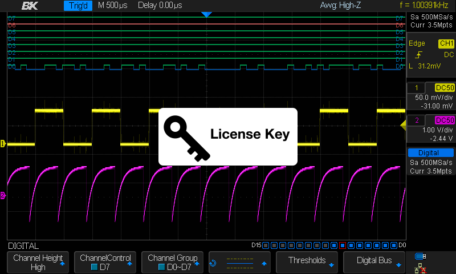456x274 pixels.
Task: Click the Trig'd status button
Action: pos(78,6)
